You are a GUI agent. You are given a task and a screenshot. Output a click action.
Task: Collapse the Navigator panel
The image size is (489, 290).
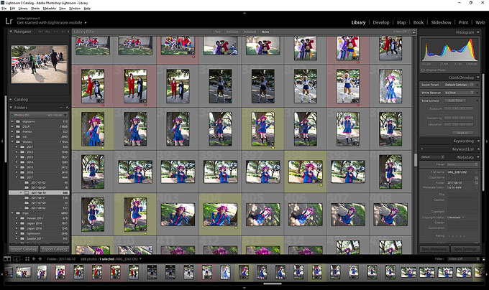coord(11,32)
